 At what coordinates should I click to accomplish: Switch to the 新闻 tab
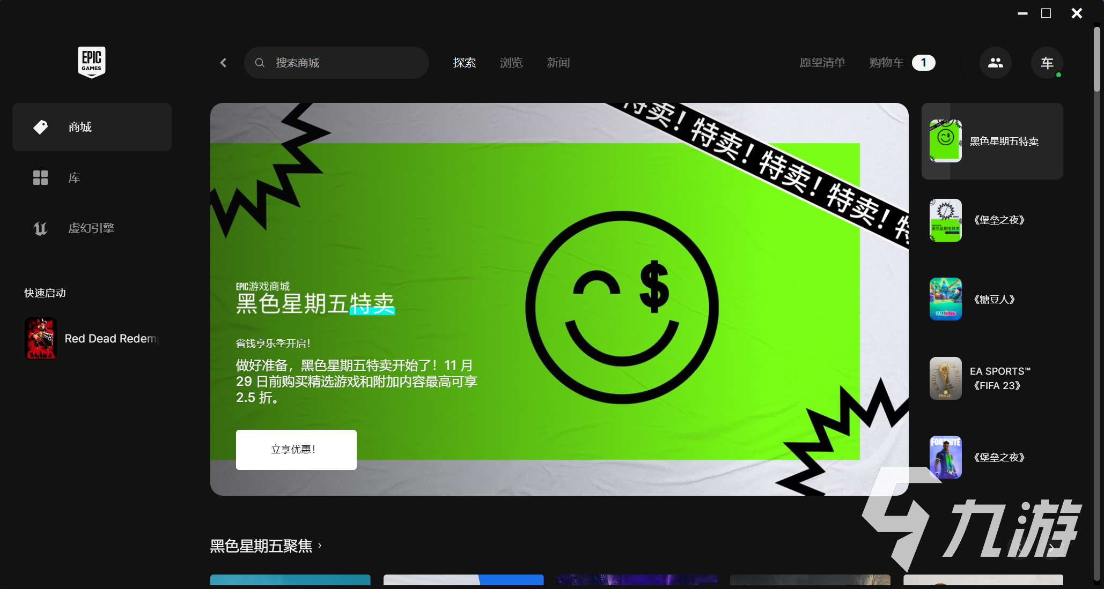pos(558,63)
